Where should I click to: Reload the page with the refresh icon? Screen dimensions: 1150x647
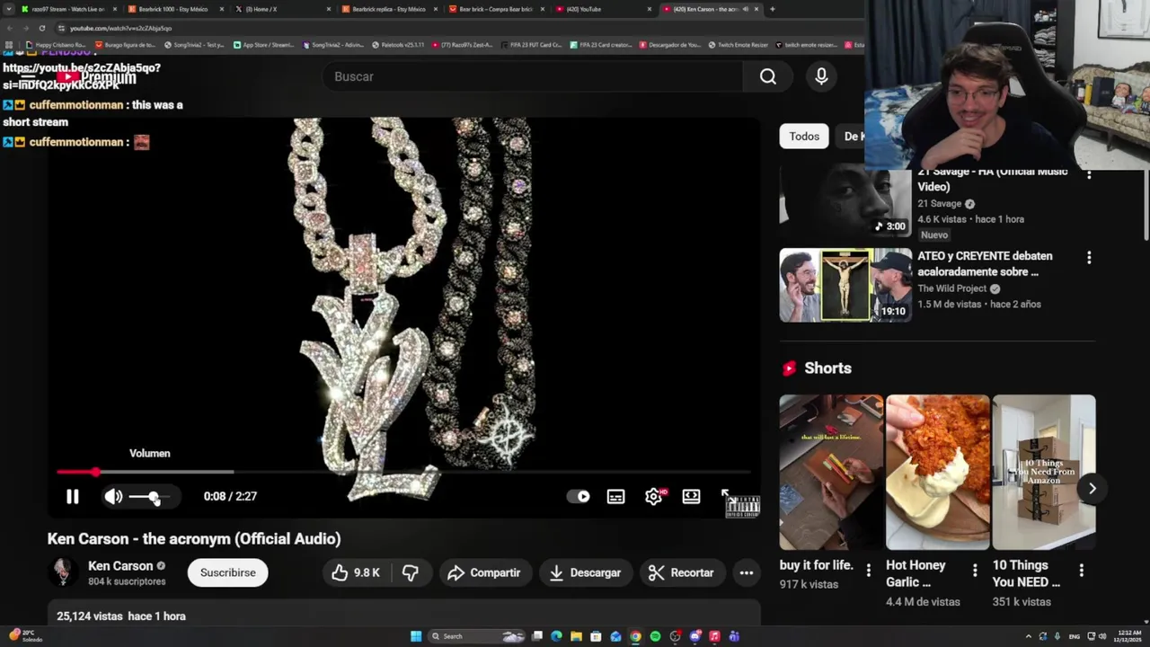[x=41, y=28]
